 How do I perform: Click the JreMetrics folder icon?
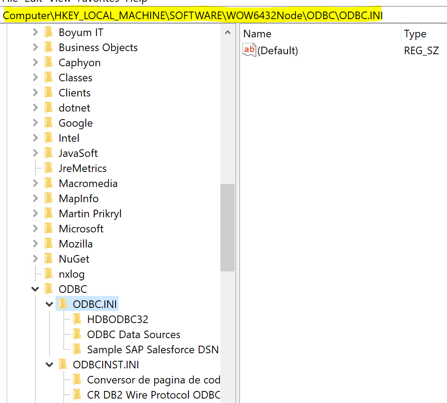(x=49, y=168)
